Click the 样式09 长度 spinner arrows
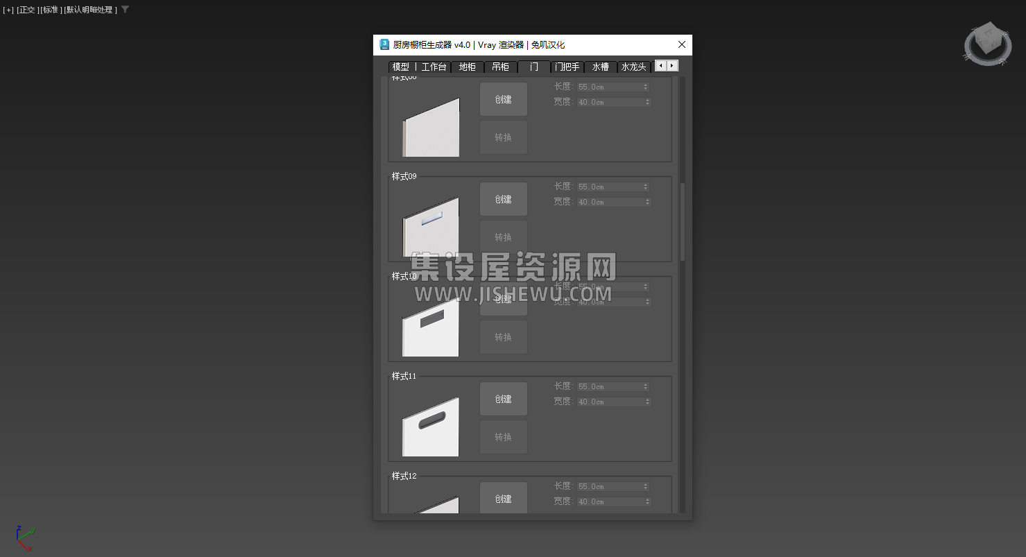 [x=647, y=187]
